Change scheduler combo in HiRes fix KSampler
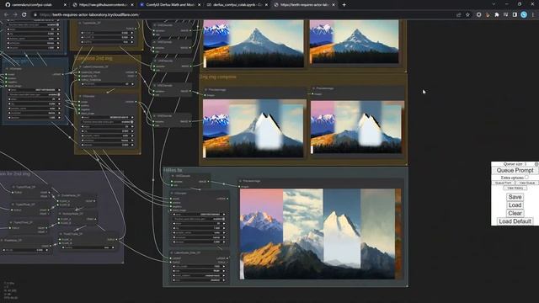Image resolution: width=539 pixels, height=303 pixels. point(199,237)
